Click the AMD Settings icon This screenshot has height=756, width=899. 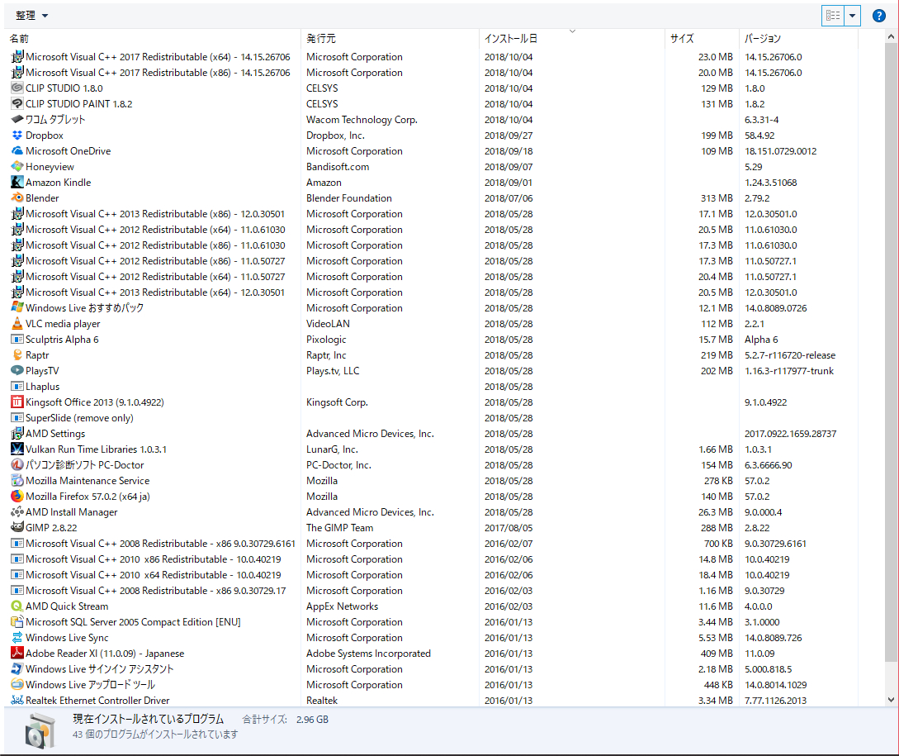(17, 434)
